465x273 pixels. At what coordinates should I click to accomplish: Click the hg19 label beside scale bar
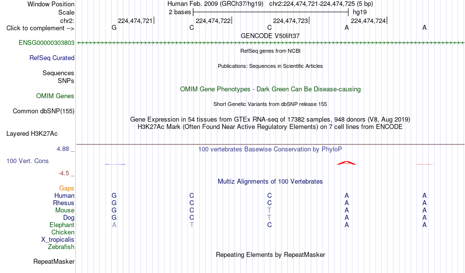click(360, 12)
